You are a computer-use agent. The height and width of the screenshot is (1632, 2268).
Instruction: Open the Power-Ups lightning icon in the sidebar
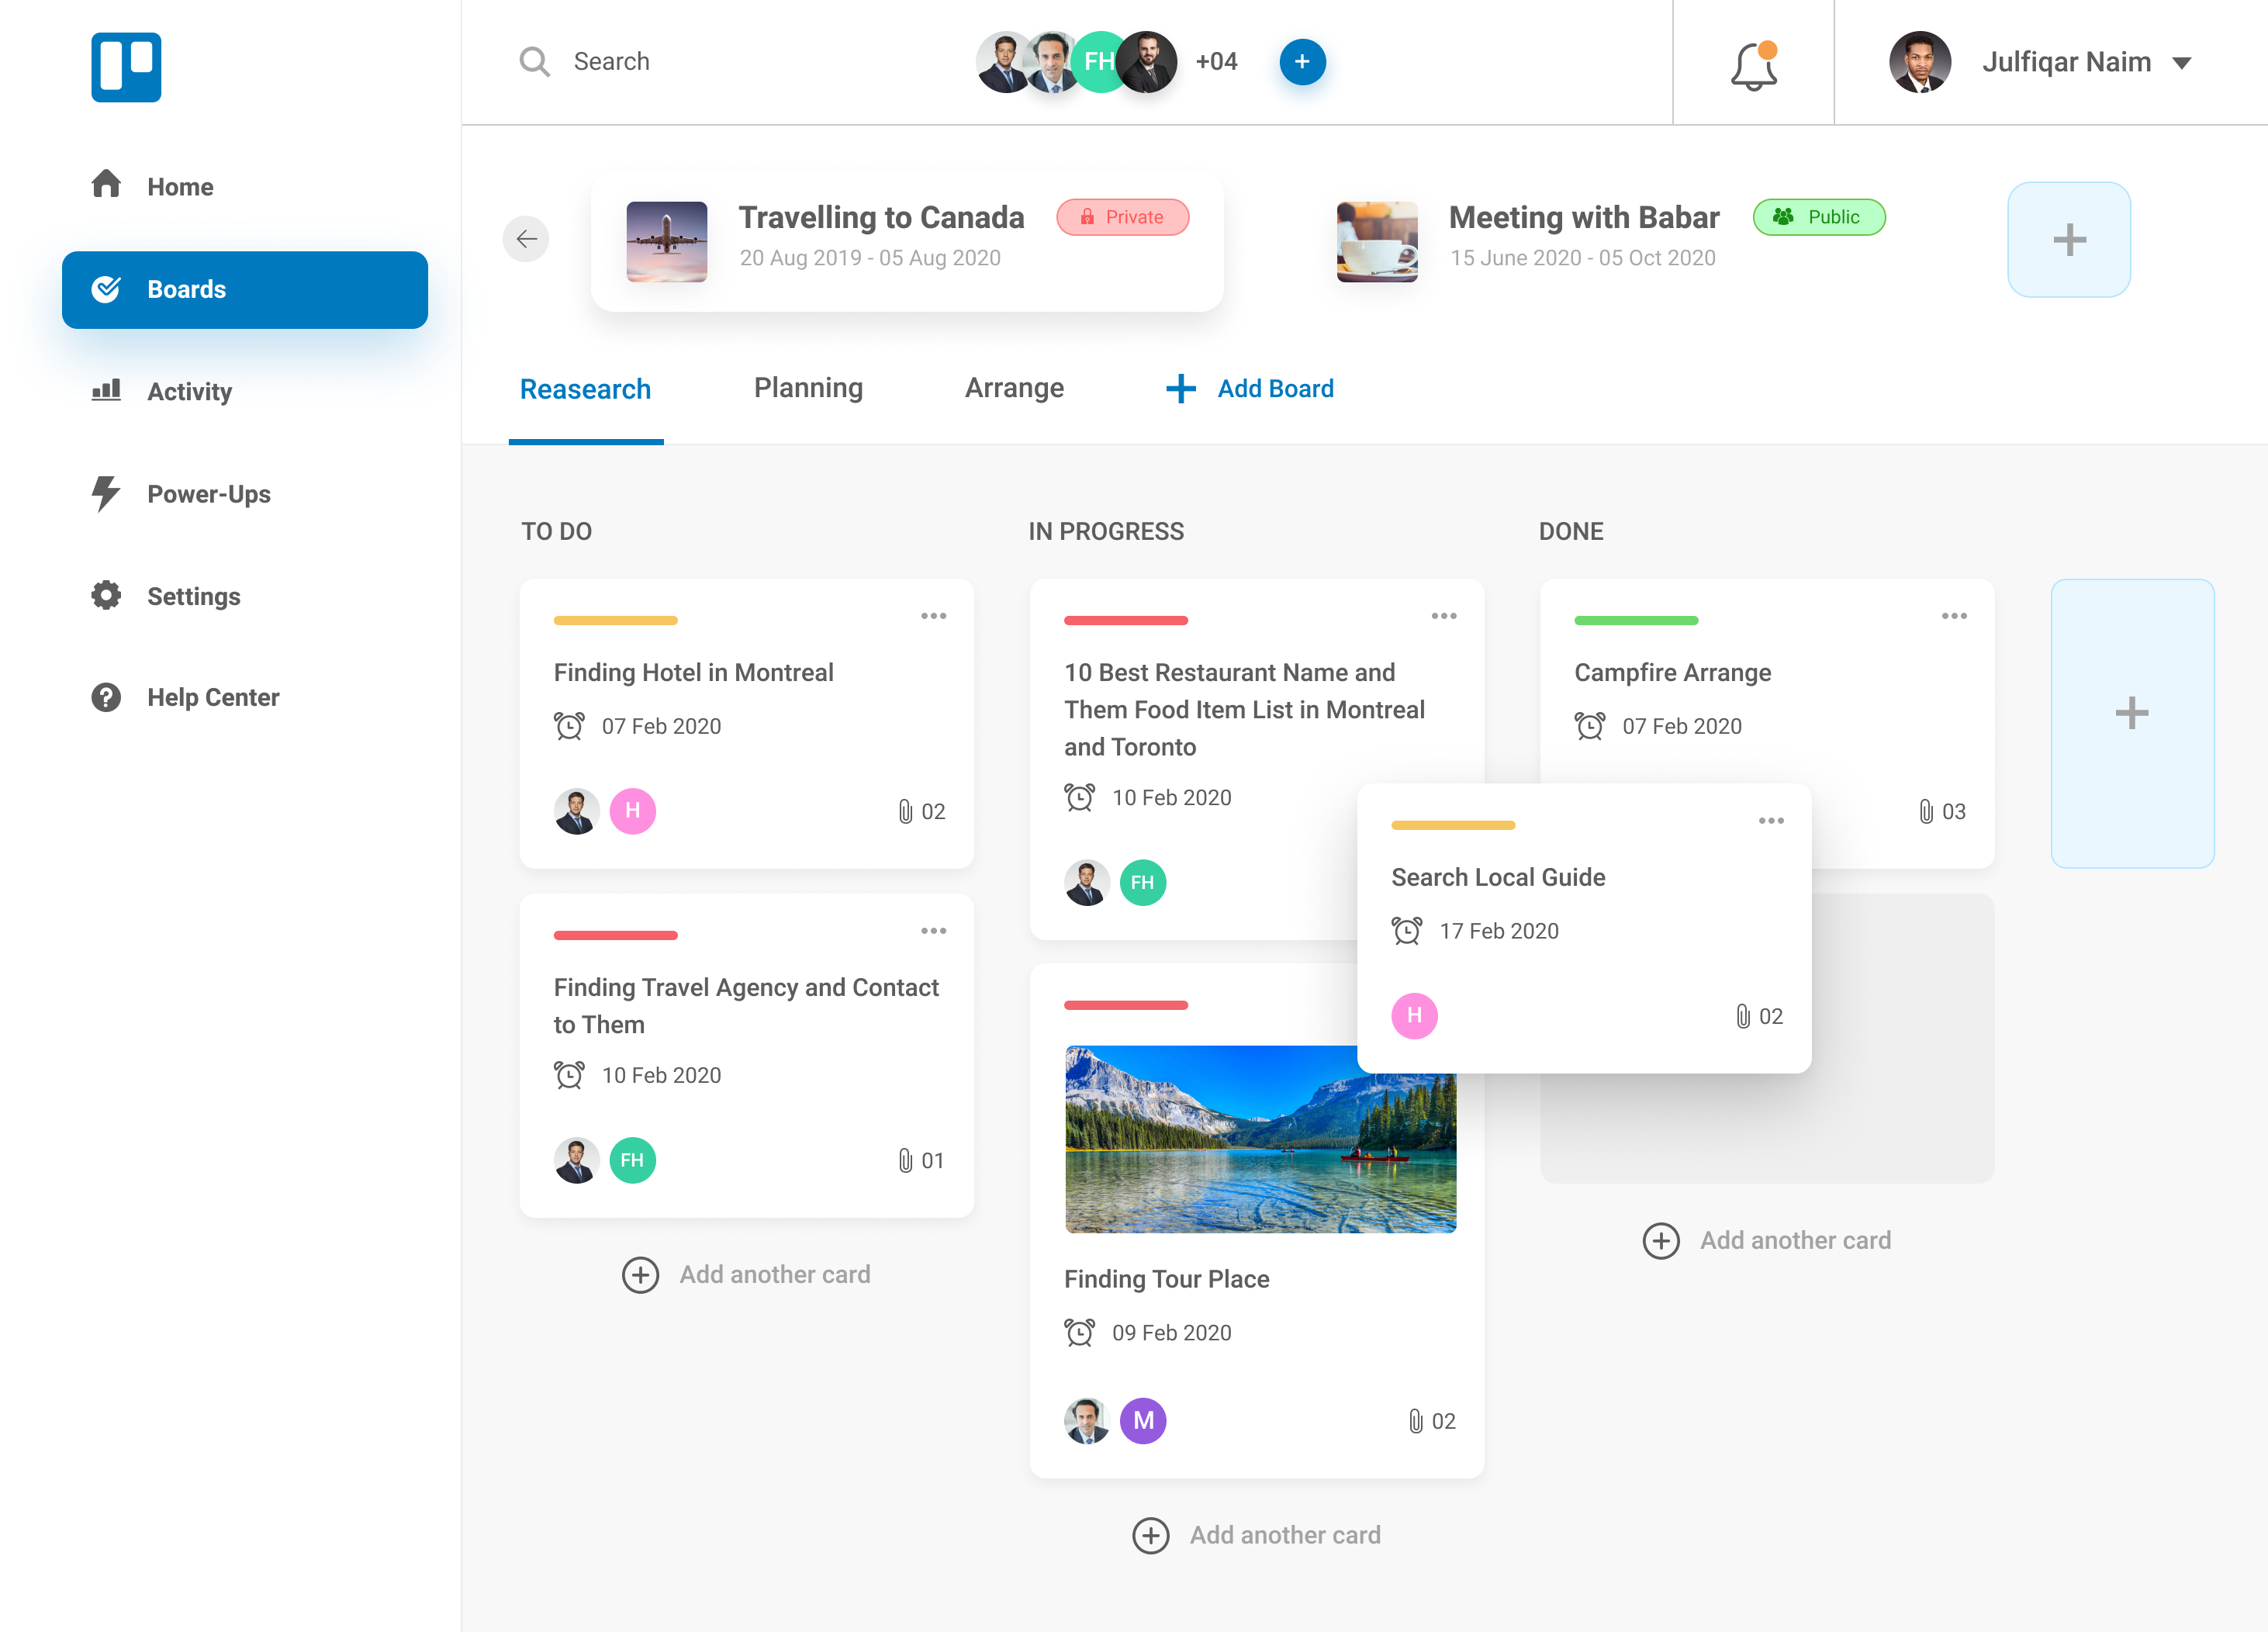pyautogui.click(x=105, y=493)
